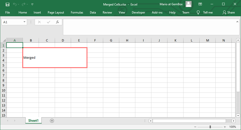
Task: Click the Undo arrow icon
Action: [x=15, y=4]
